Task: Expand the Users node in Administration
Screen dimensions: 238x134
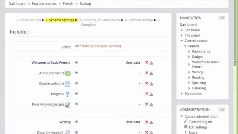Action: [186, 133]
